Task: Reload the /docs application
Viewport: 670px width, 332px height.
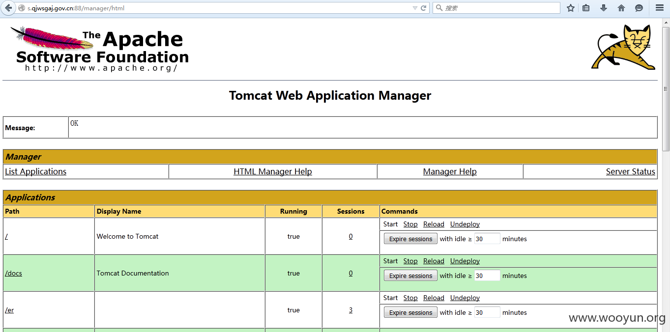Action: pyautogui.click(x=434, y=261)
